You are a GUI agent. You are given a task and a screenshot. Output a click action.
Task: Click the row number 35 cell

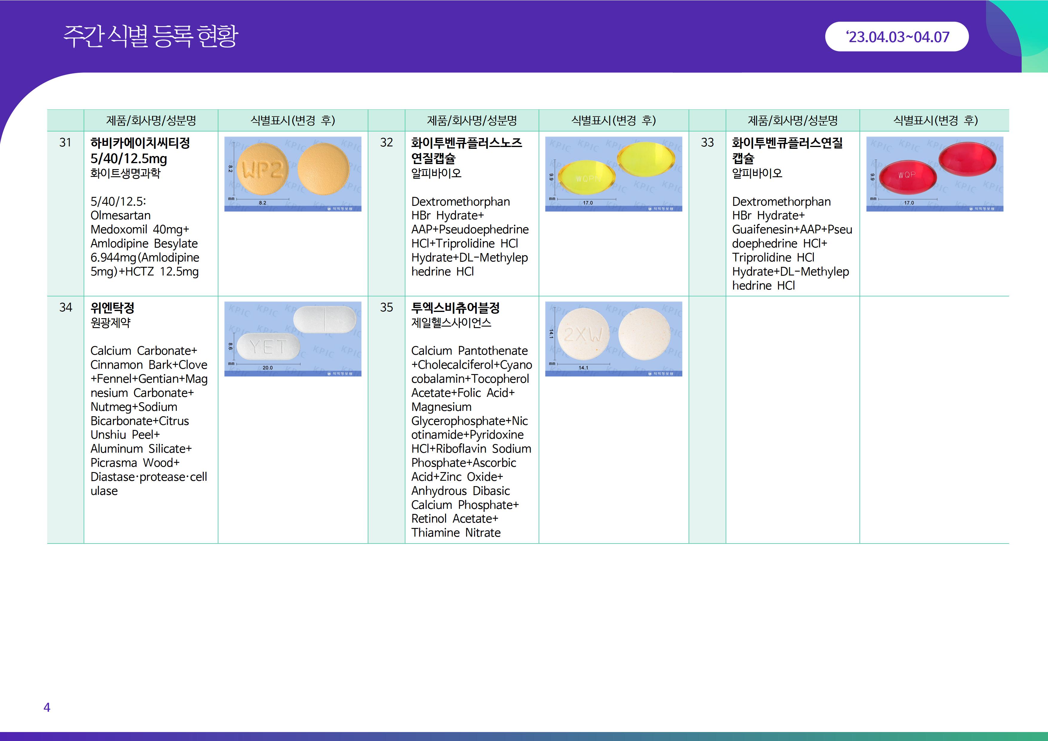pos(386,308)
